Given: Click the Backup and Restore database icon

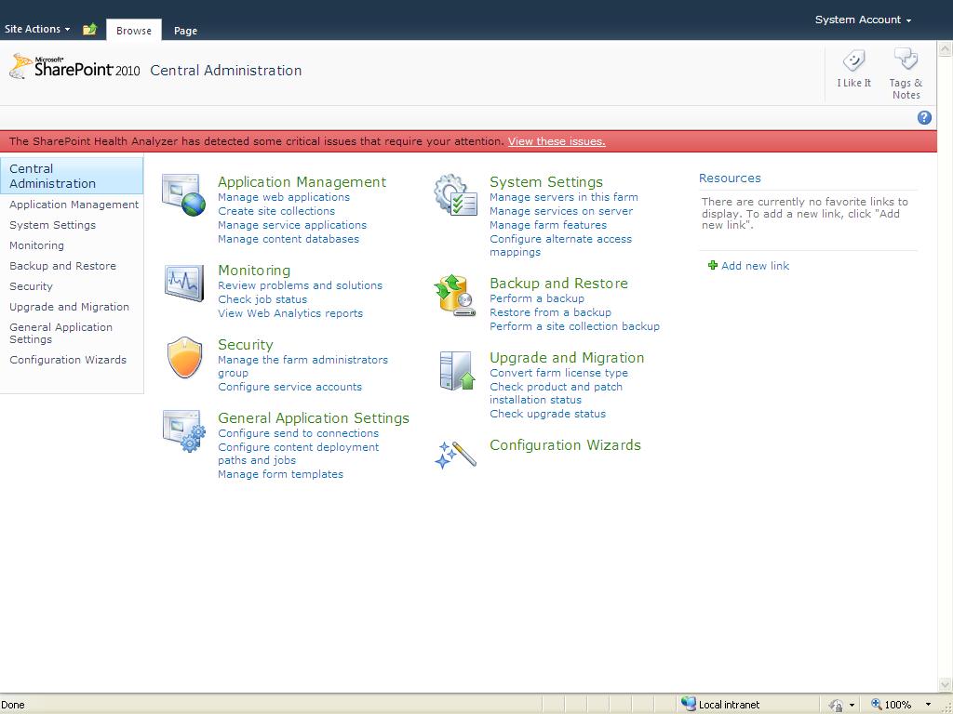Looking at the screenshot, I should (456, 294).
